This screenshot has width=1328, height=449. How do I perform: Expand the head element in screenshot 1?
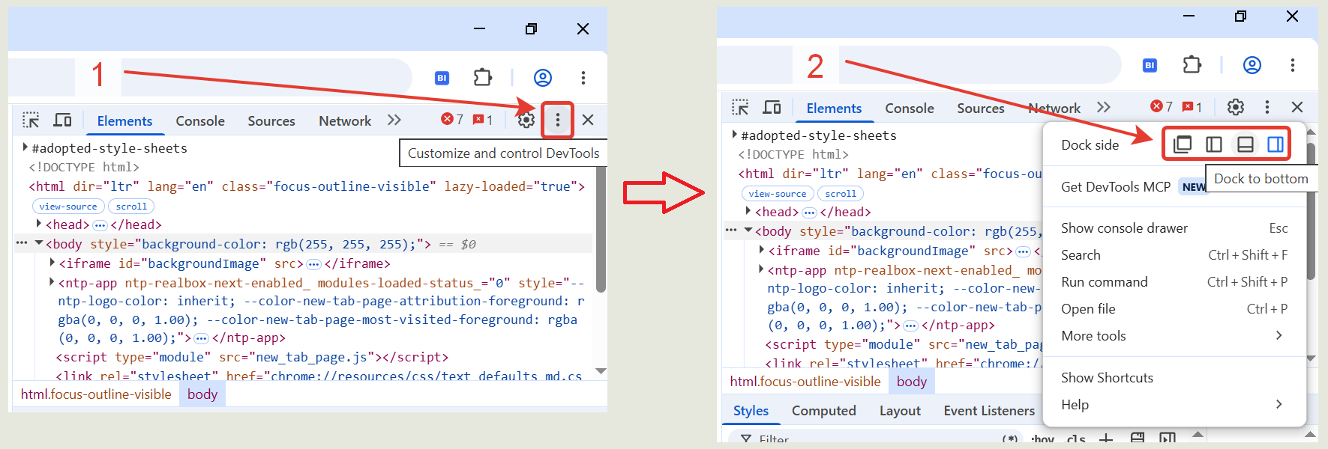tap(39, 224)
